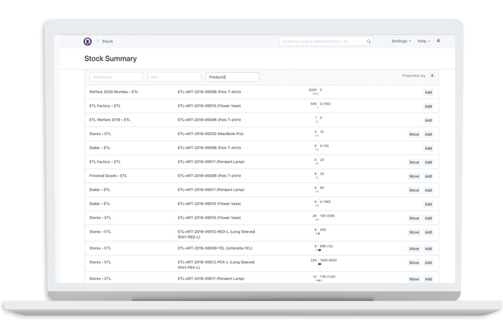Open the notifications bell icon
Screen dimensions: 503x322
438,41
